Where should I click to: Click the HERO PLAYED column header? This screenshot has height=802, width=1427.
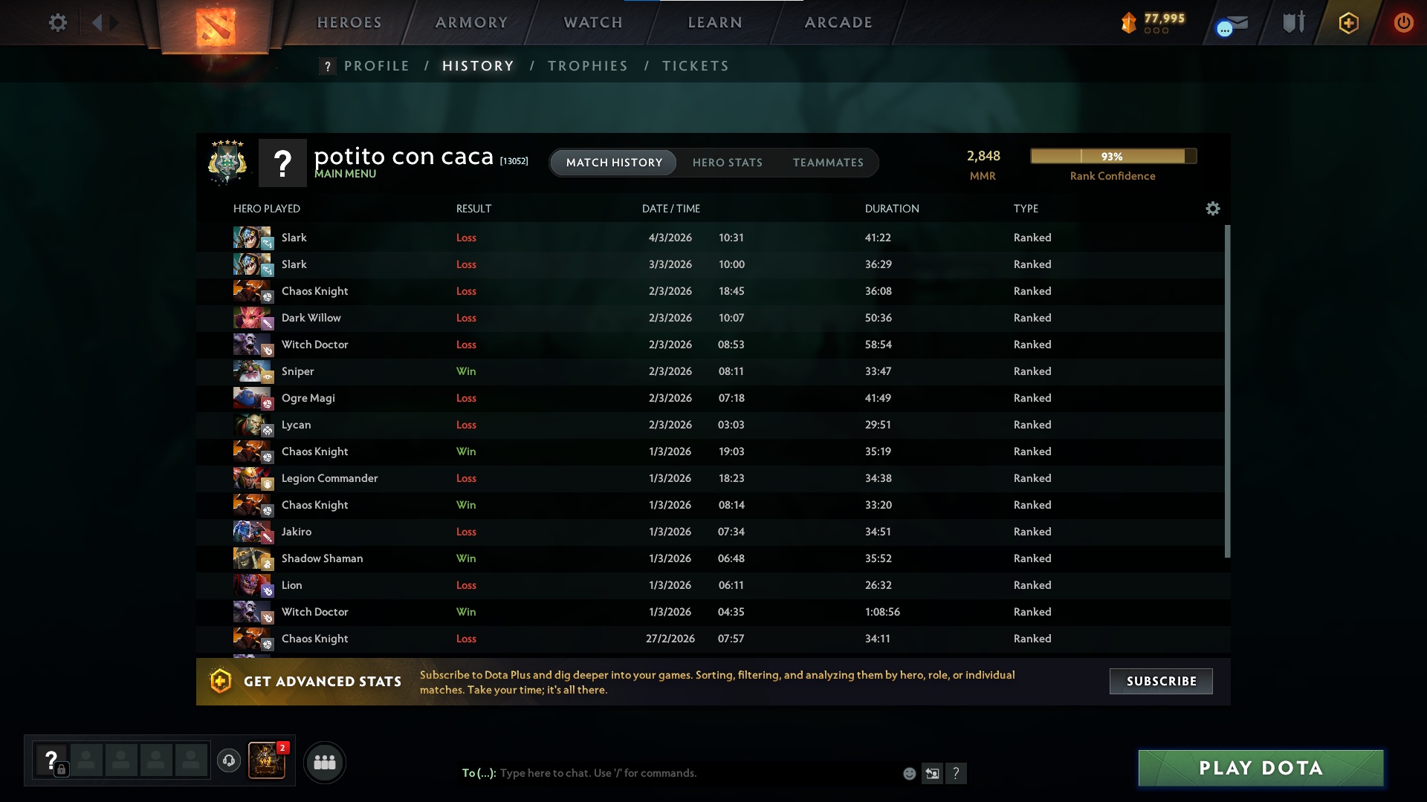coord(267,209)
